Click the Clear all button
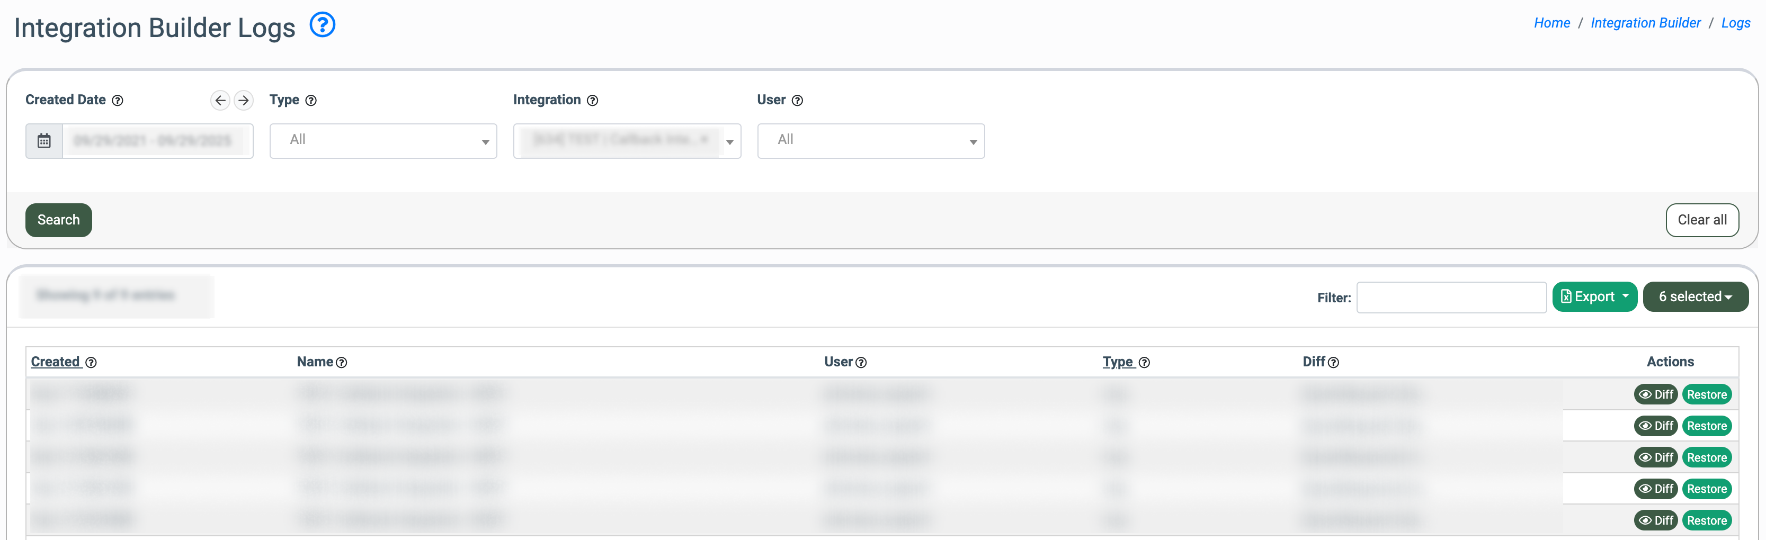 (x=1701, y=220)
